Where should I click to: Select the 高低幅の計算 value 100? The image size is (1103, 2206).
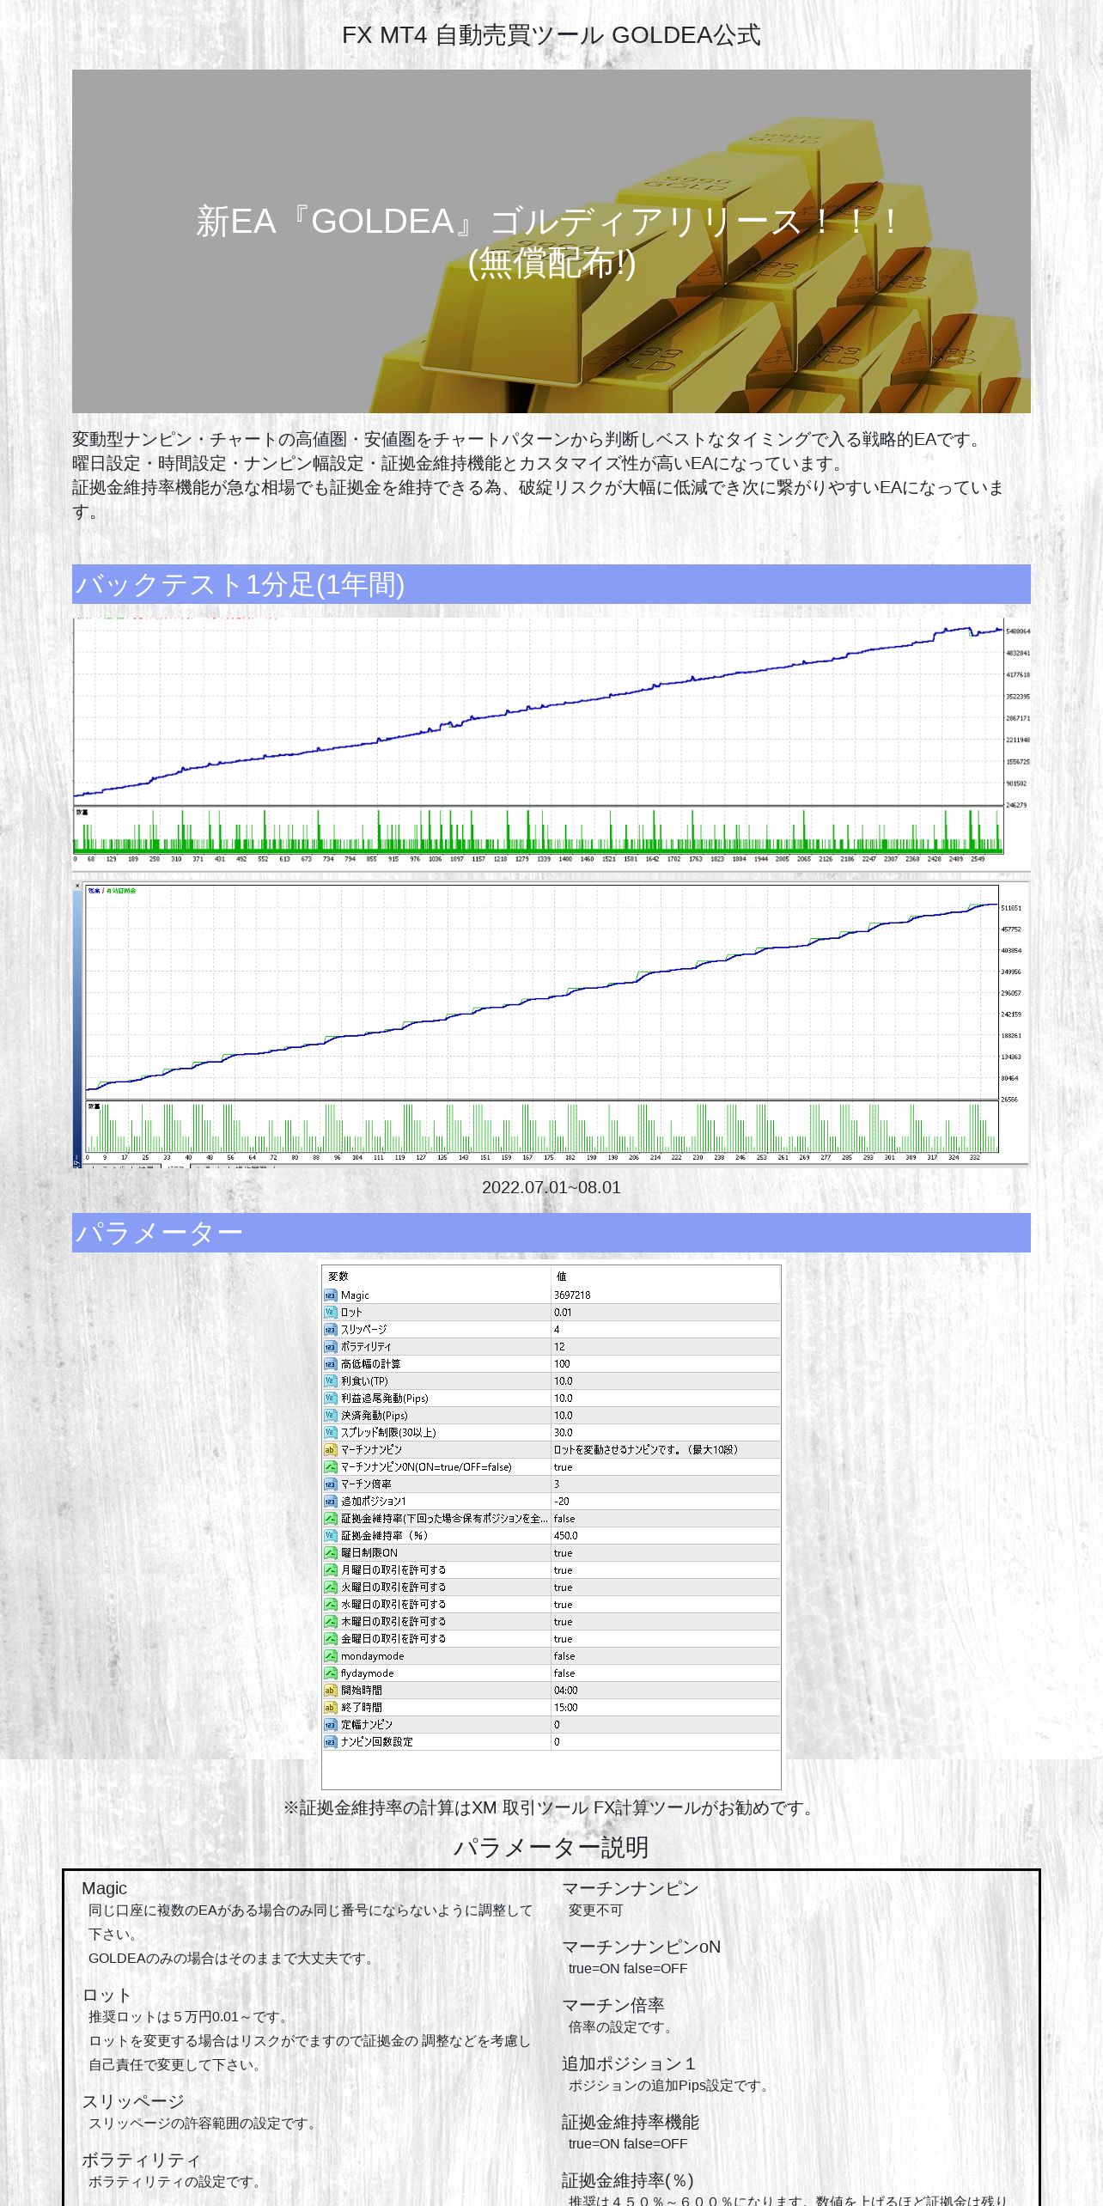(562, 1364)
